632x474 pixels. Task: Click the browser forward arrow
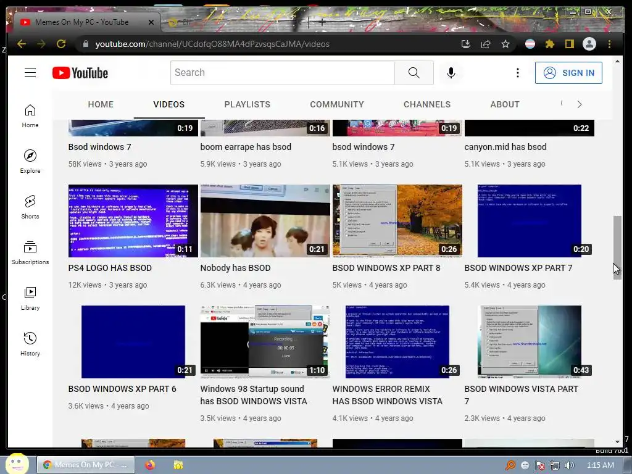click(x=41, y=44)
